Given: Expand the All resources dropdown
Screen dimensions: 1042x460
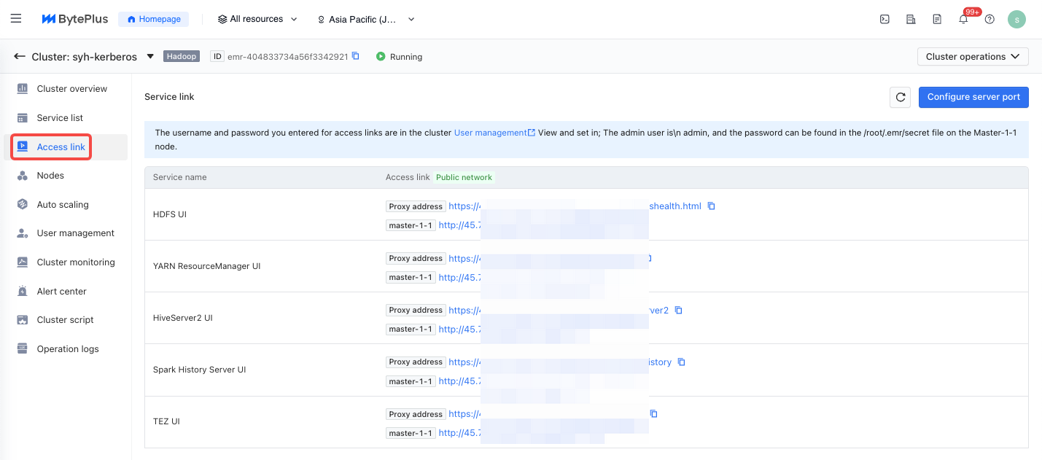Looking at the screenshot, I should point(257,19).
